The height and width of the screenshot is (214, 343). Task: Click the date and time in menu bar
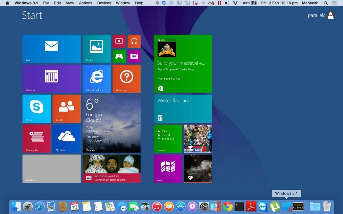coord(279,3)
